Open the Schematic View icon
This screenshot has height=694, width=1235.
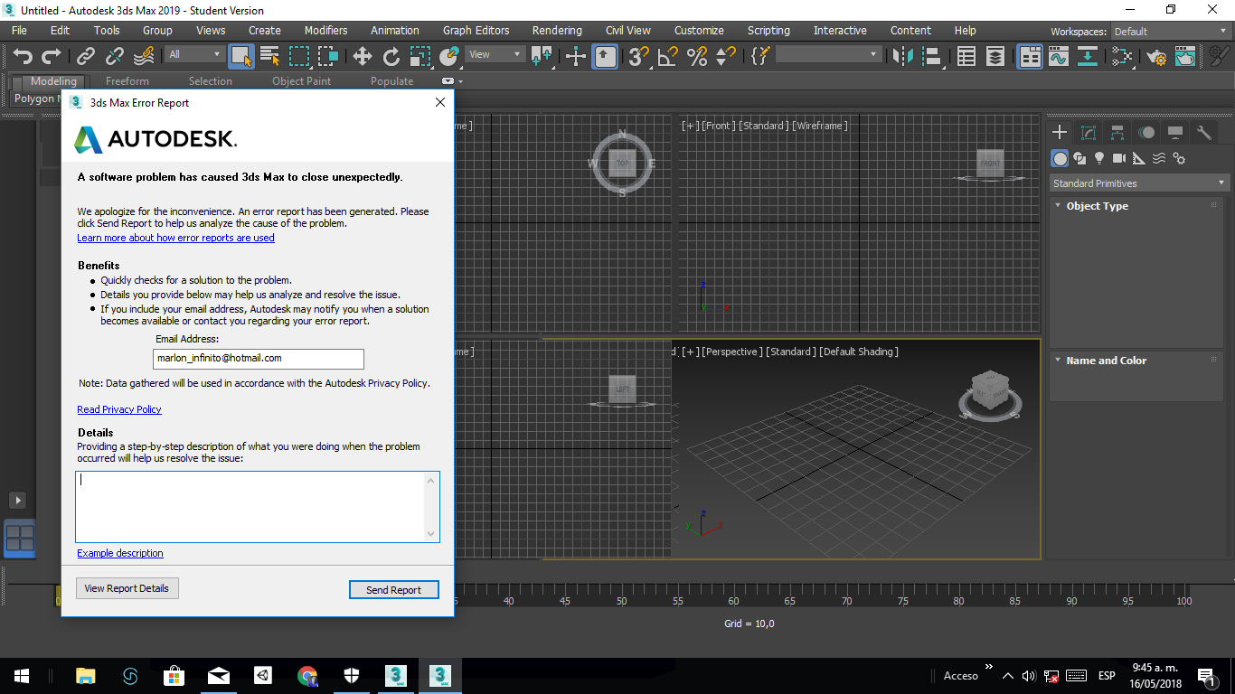click(1088, 57)
